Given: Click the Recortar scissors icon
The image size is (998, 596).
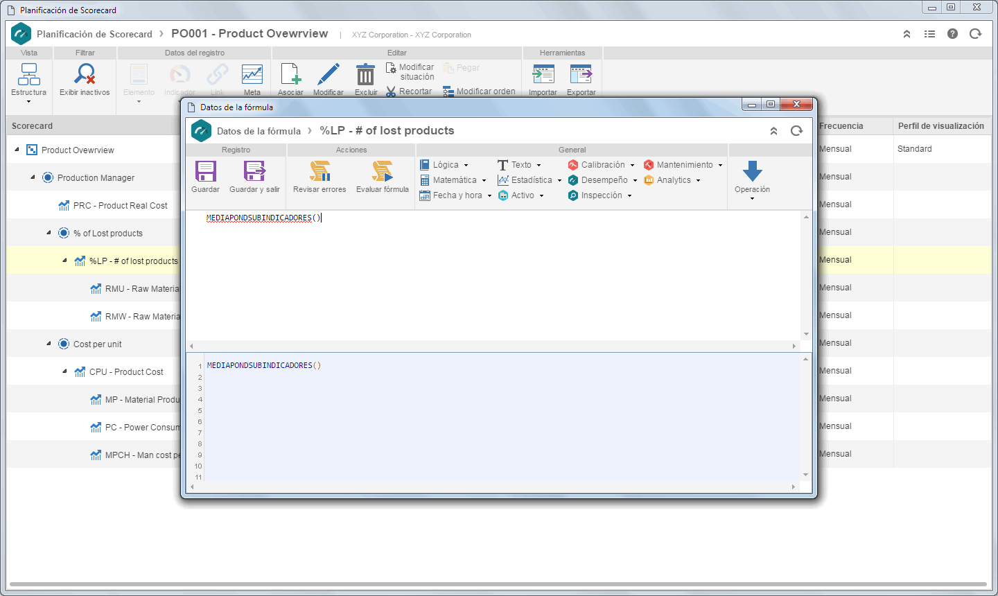Looking at the screenshot, I should 391,91.
